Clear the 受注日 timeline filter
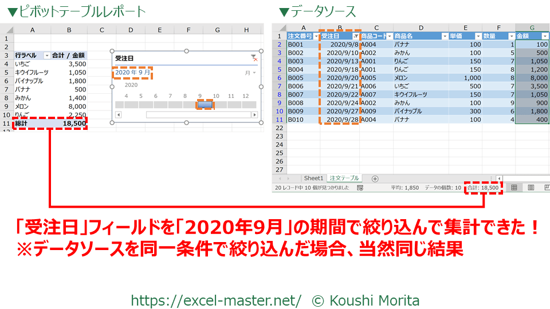 click(x=254, y=58)
